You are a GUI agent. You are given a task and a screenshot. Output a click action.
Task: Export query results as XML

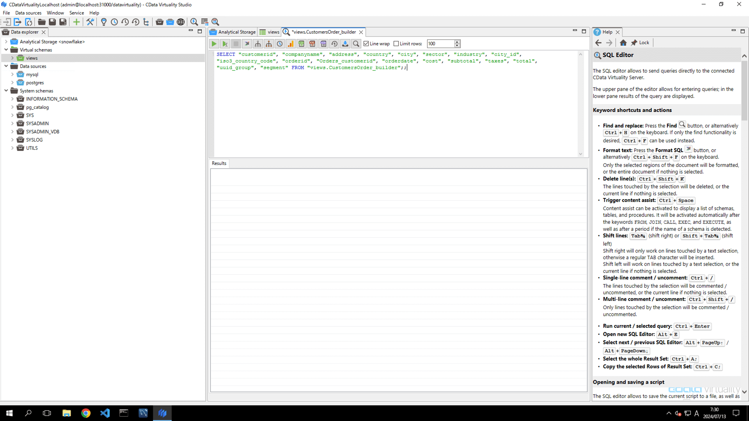(312, 44)
